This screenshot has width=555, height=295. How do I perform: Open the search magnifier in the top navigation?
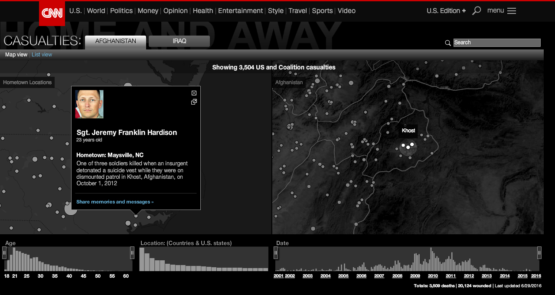476,10
